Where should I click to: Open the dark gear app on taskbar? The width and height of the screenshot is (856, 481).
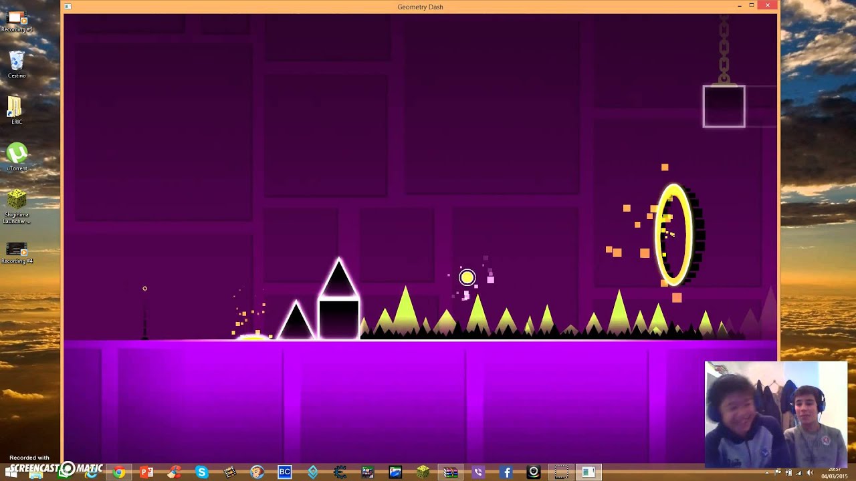[340, 472]
